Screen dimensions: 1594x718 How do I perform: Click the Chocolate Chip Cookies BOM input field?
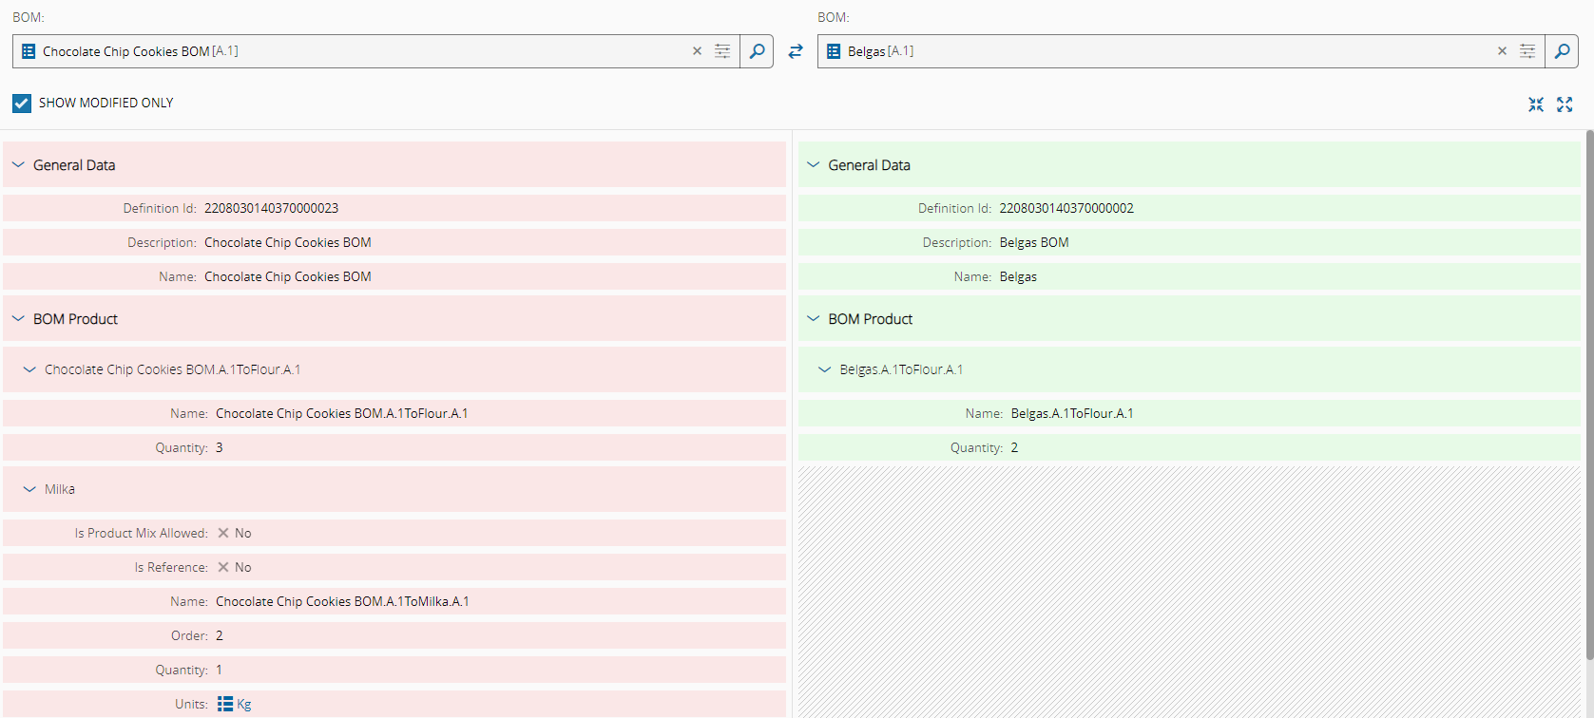361,51
